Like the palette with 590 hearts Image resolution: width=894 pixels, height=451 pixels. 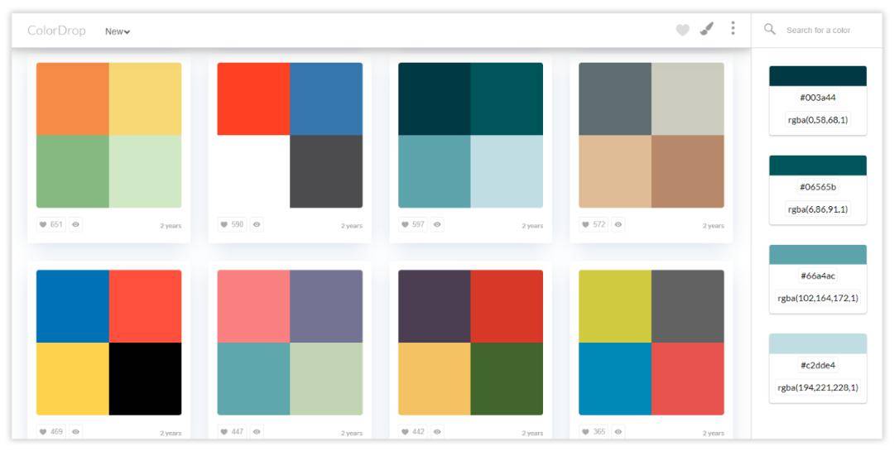tap(232, 224)
